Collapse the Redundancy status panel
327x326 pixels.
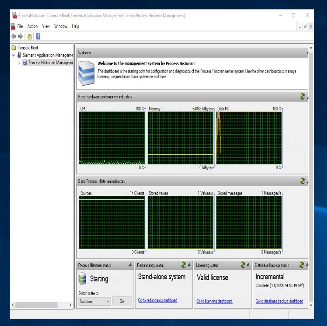coord(189,265)
